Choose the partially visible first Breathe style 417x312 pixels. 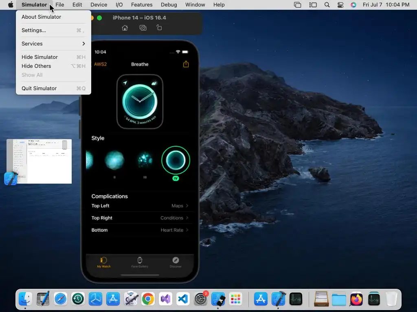(90, 160)
